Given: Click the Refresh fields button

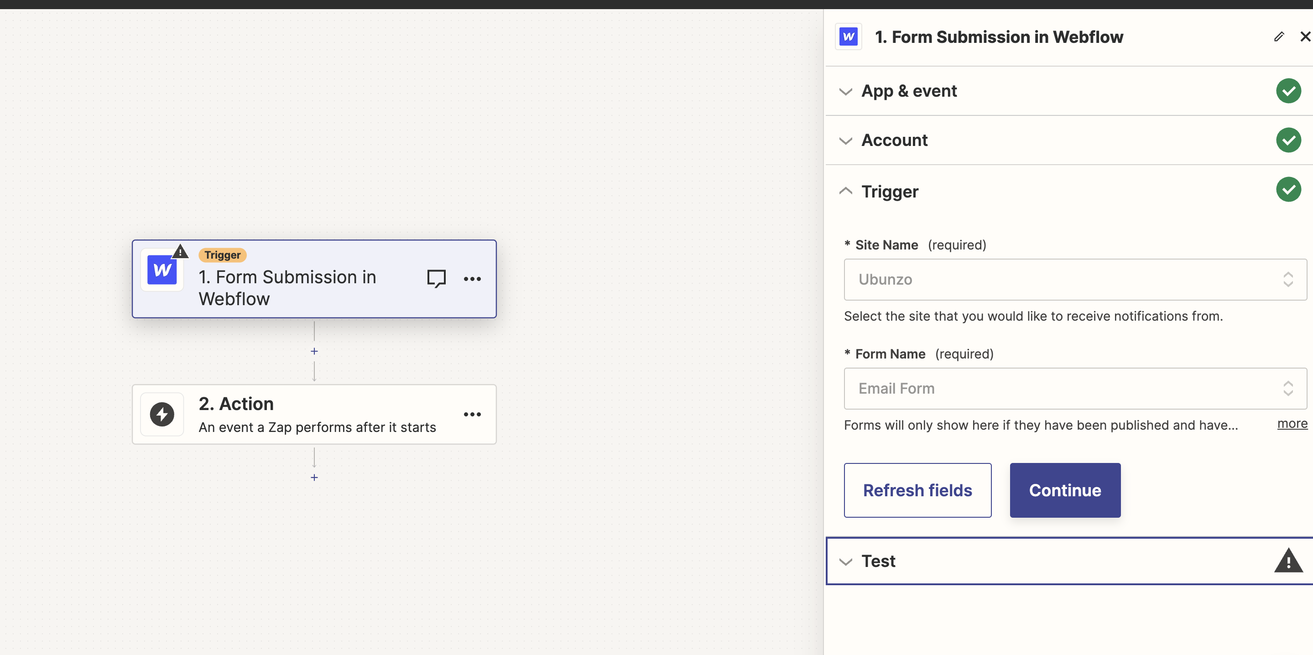Looking at the screenshot, I should pos(917,490).
